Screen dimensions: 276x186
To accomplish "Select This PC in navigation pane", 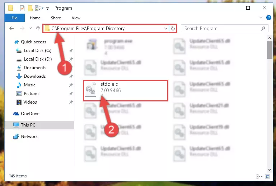I will [x=39, y=125].
